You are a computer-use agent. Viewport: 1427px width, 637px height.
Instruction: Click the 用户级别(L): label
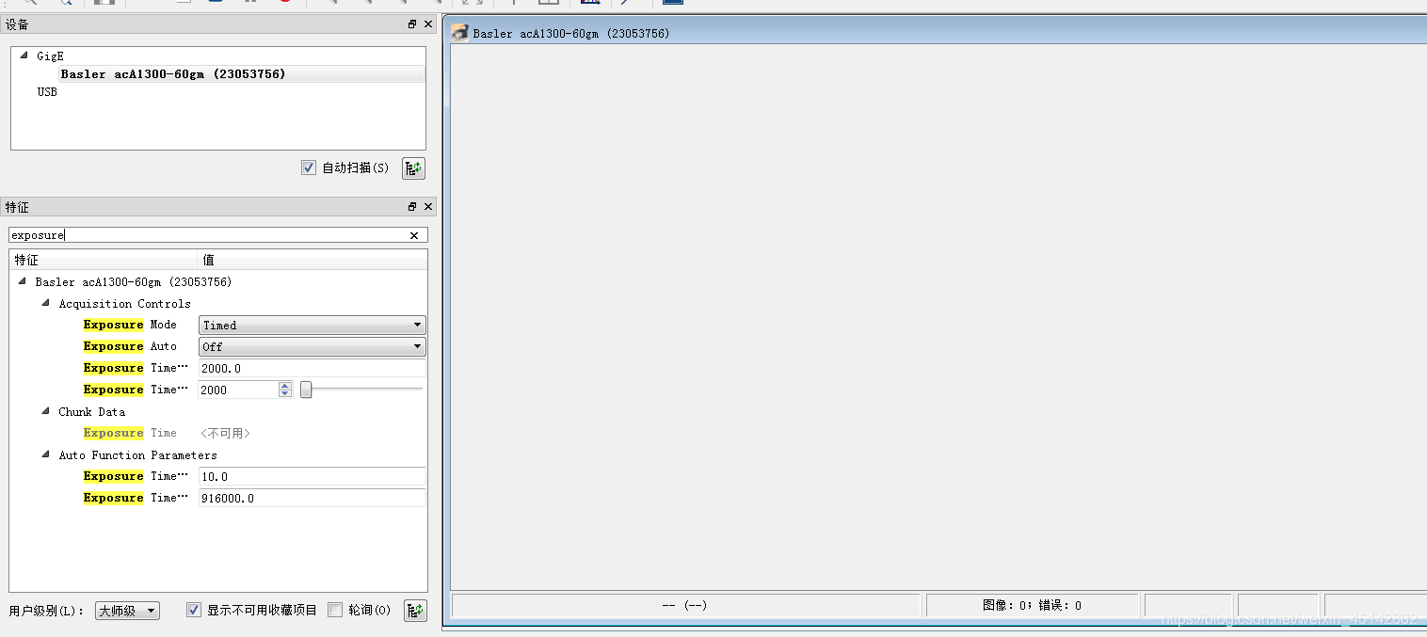point(47,611)
